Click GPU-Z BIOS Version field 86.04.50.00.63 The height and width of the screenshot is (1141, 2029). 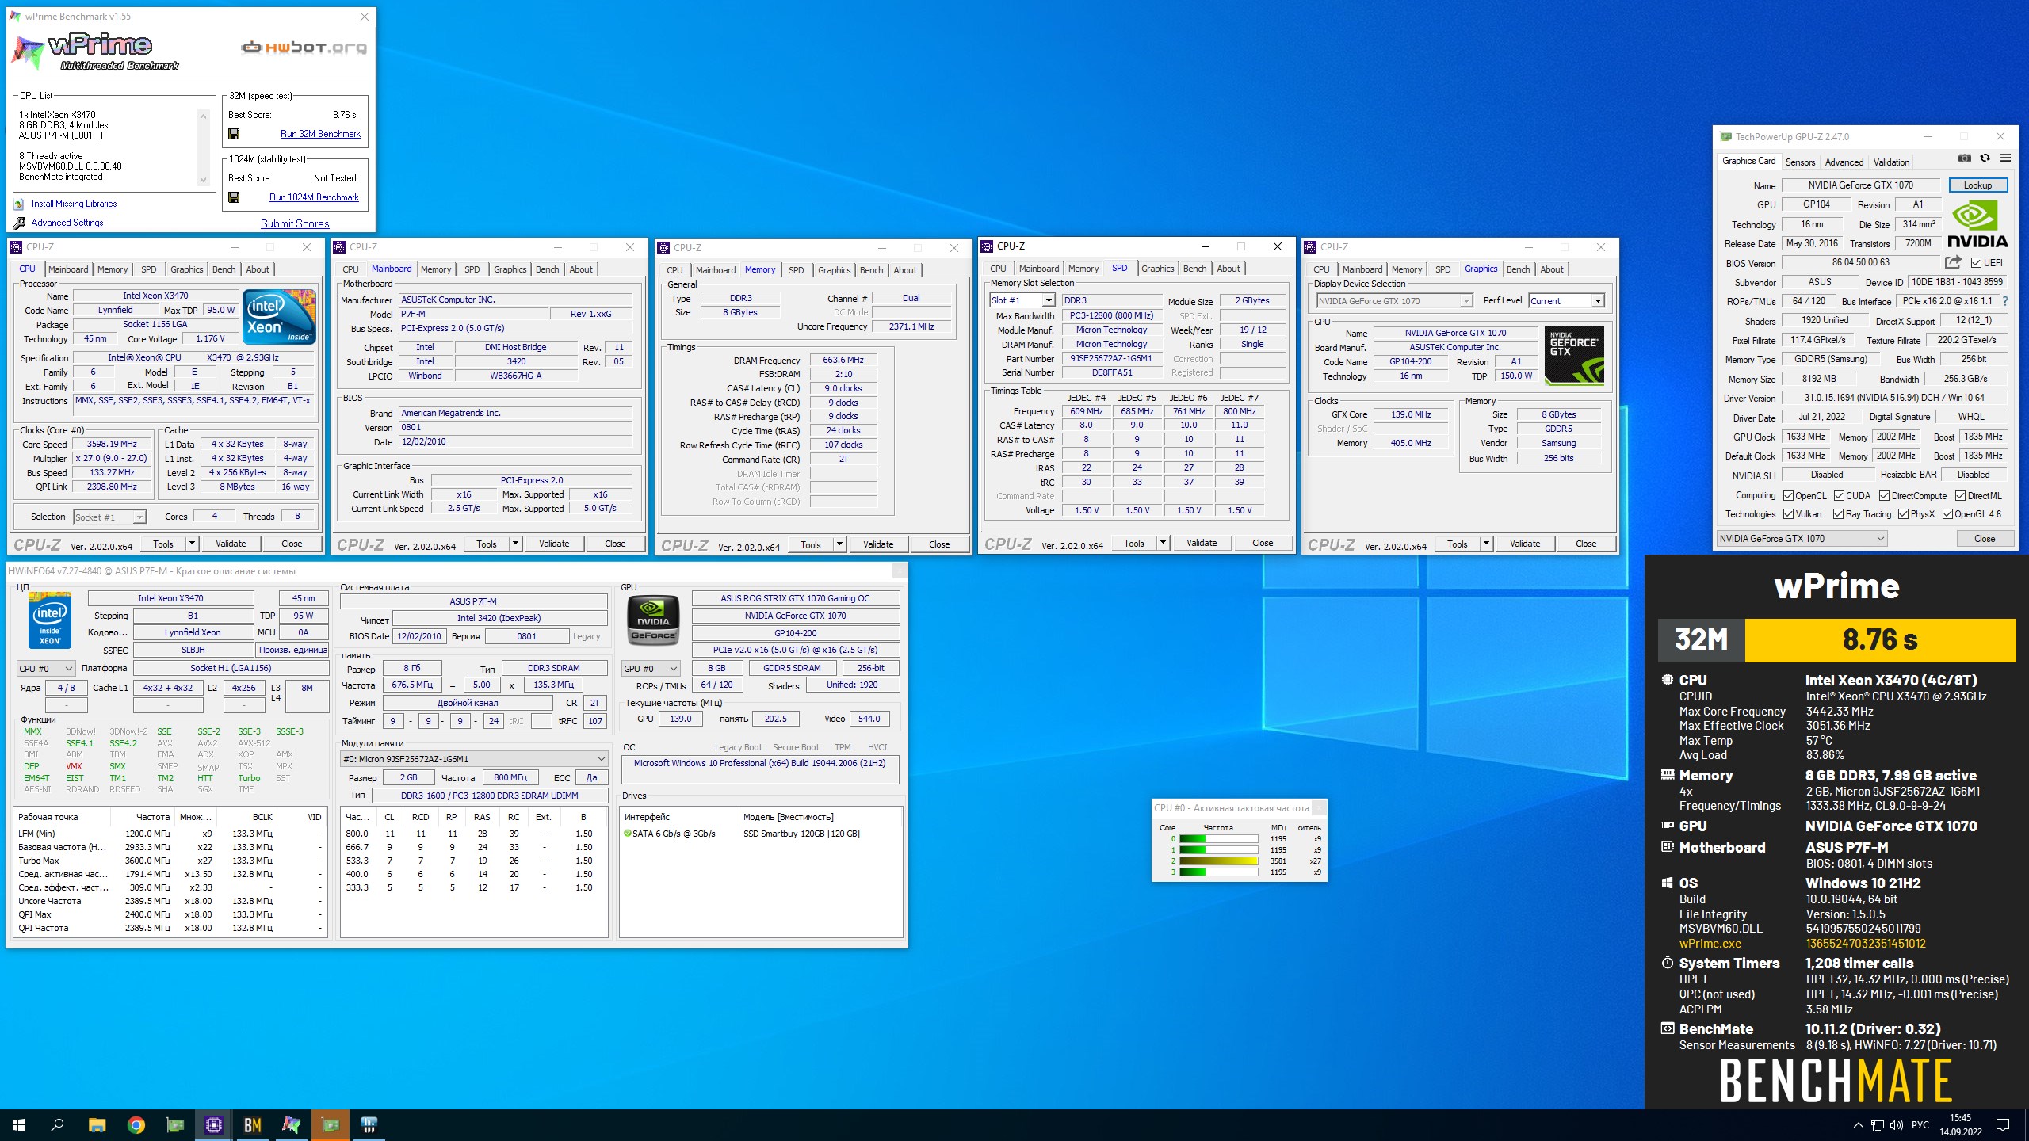[1861, 262]
